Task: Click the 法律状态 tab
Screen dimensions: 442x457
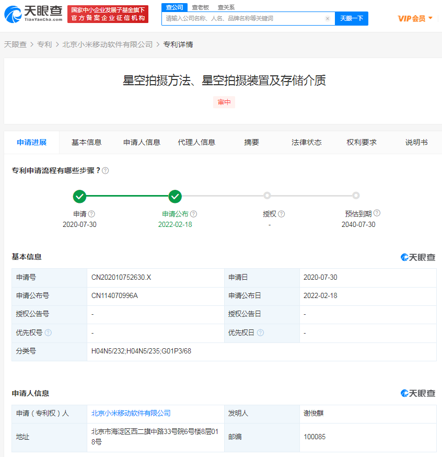Action: pos(307,142)
